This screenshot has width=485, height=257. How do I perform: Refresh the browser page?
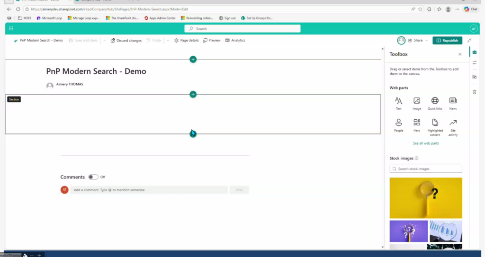coord(18,9)
